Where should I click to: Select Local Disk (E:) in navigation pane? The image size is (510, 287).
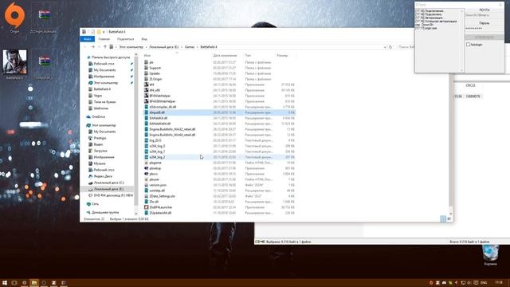tap(106, 189)
